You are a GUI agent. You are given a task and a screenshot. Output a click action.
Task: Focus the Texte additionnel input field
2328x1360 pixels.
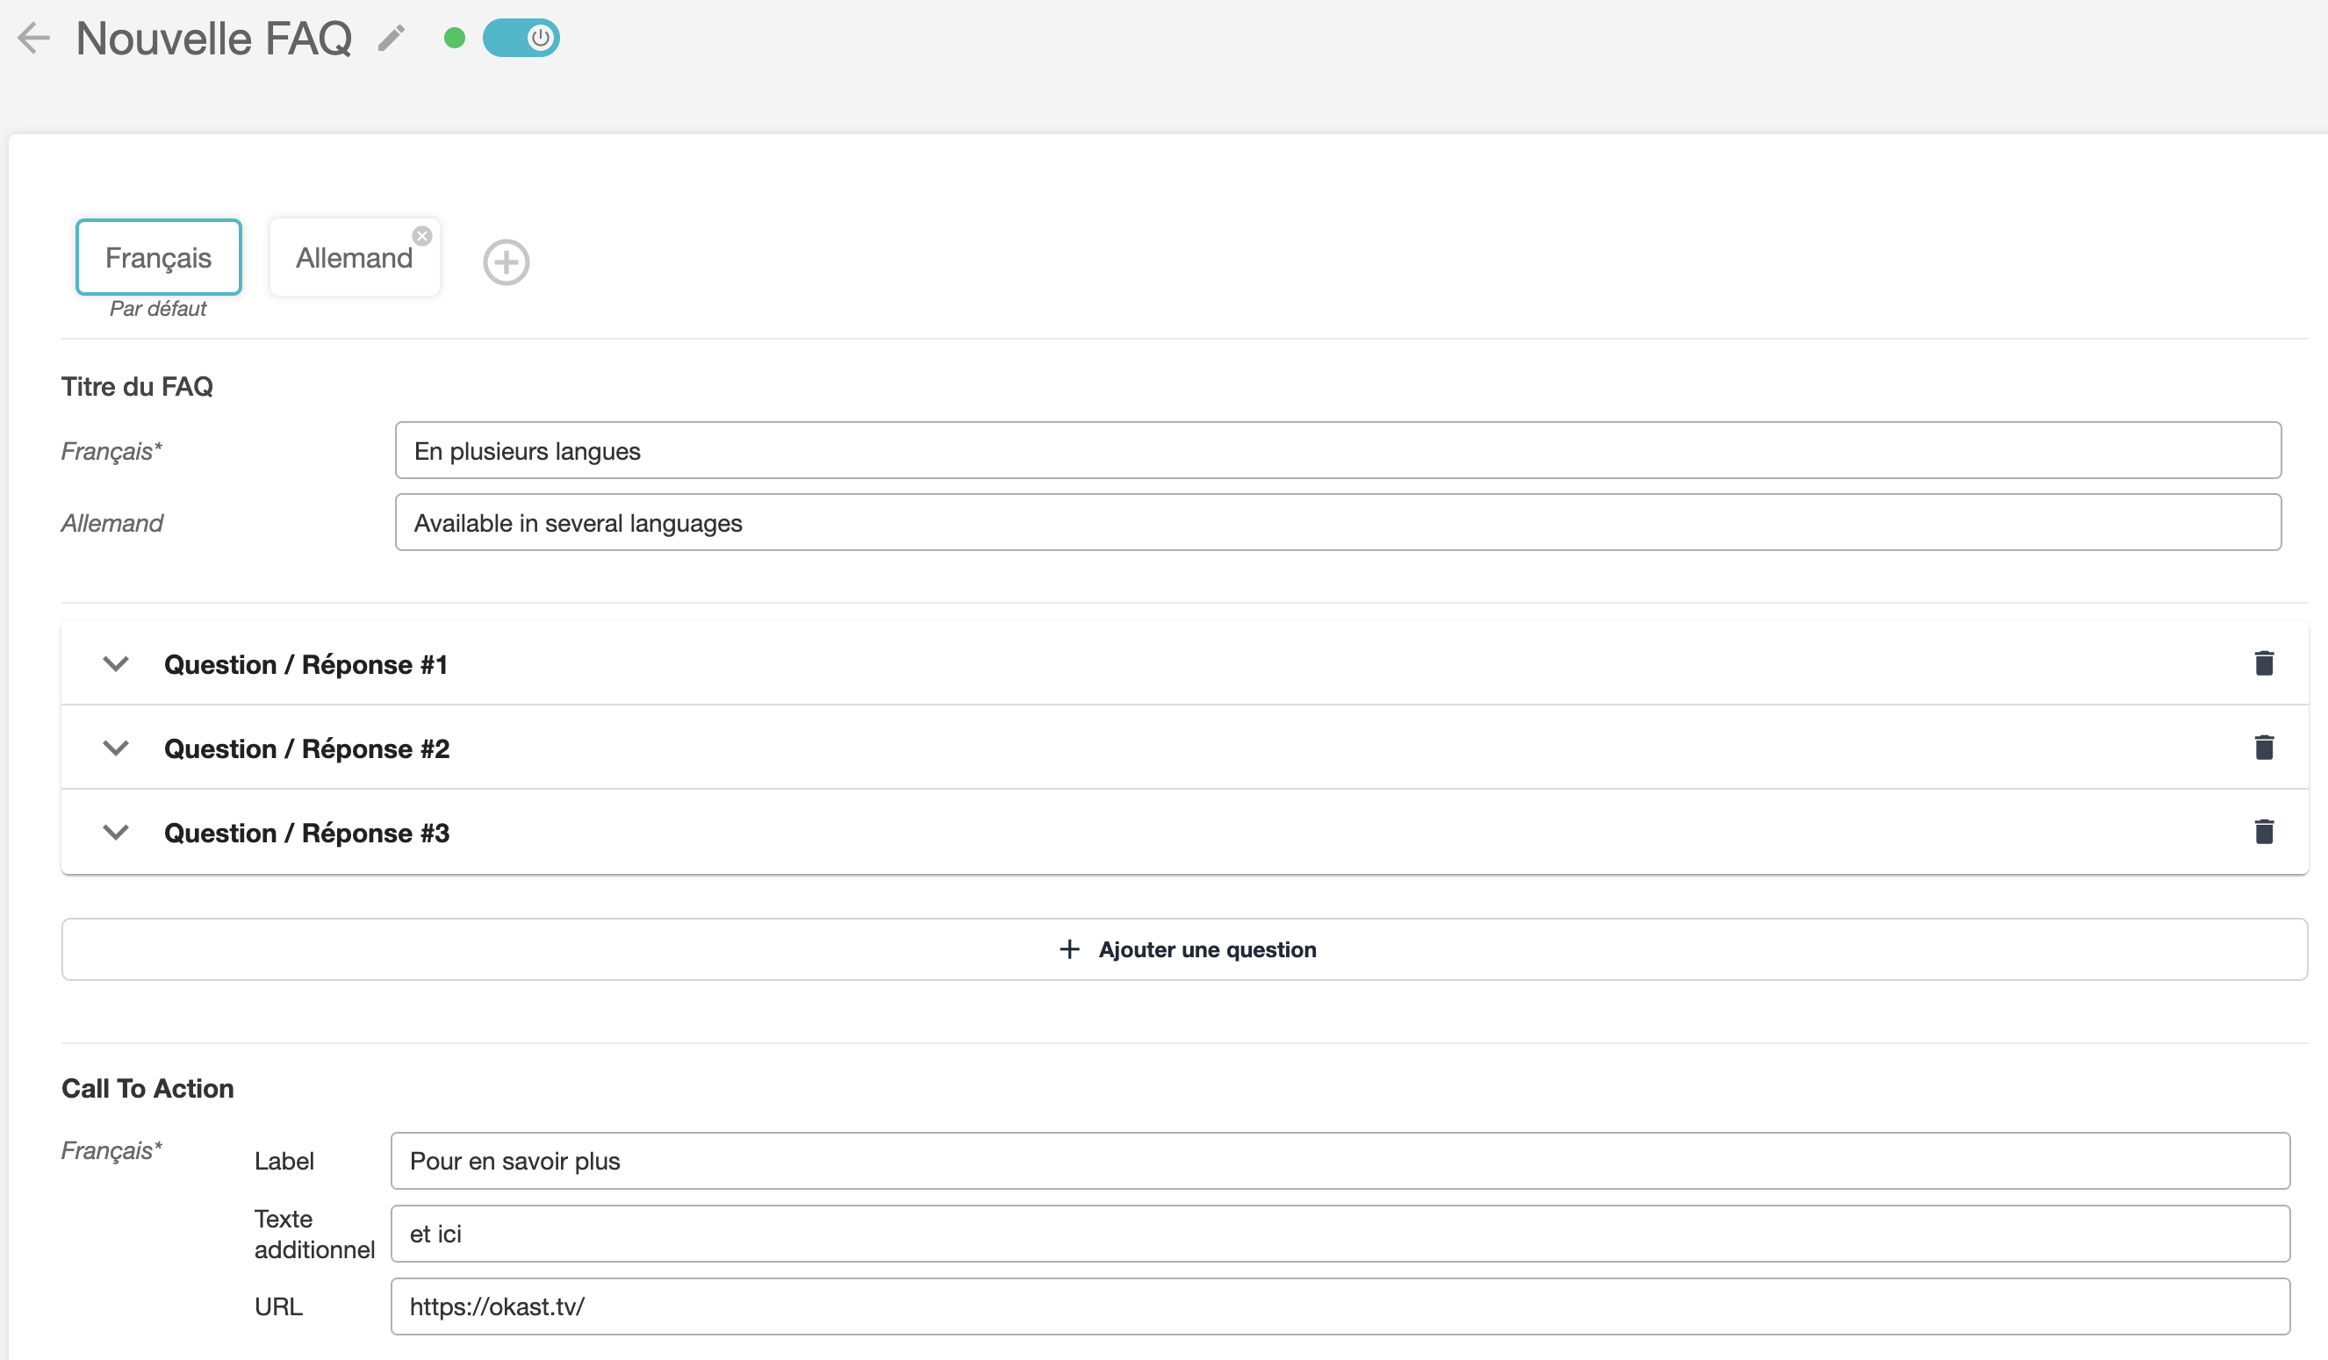tap(1340, 1234)
